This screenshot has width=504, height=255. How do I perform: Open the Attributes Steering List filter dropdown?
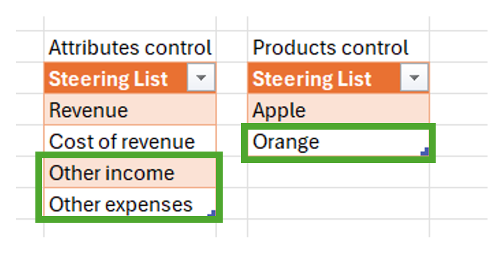coord(200,79)
